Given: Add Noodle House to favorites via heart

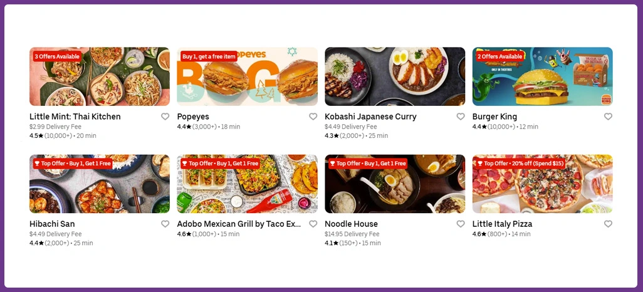Looking at the screenshot, I should click(x=461, y=224).
